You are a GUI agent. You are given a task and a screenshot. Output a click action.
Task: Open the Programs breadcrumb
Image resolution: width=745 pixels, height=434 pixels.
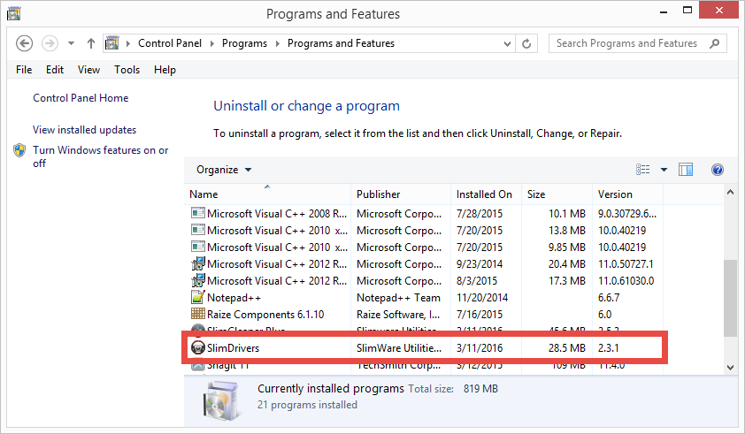[244, 43]
